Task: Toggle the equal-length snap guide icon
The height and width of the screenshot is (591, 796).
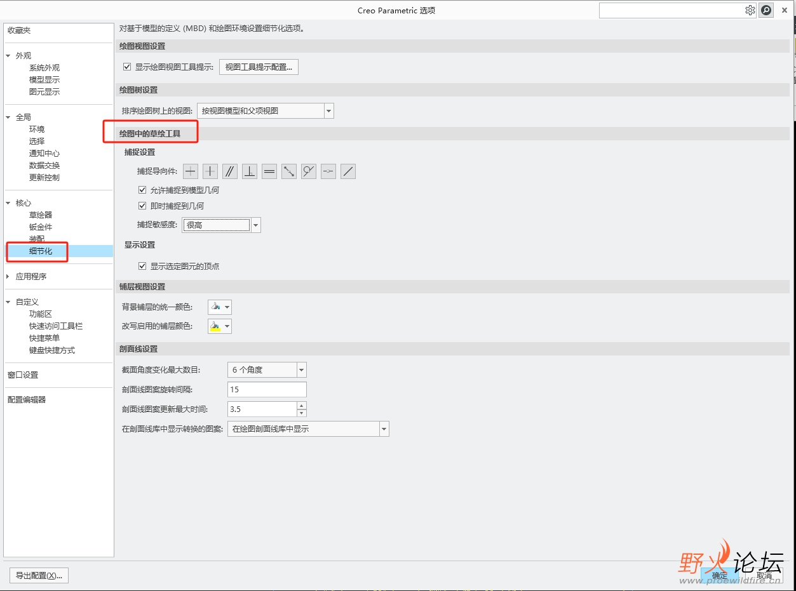Action: pos(269,171)
